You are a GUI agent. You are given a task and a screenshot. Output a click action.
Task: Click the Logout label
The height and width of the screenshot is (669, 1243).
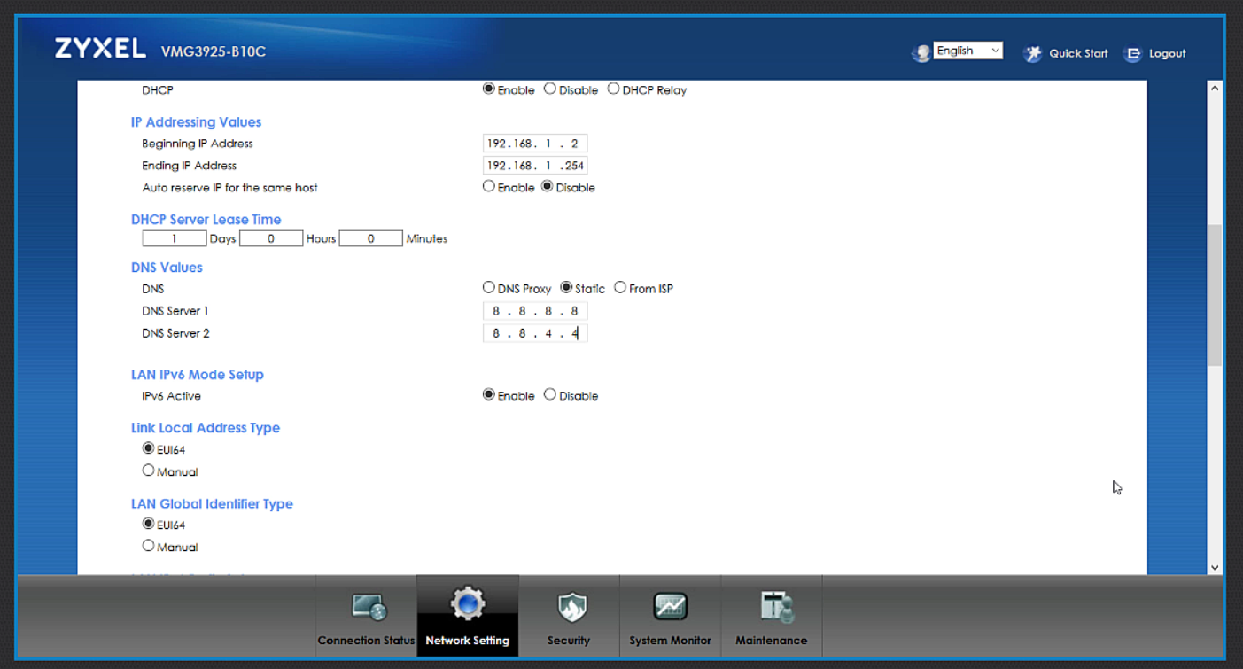tap(1168, 53)
